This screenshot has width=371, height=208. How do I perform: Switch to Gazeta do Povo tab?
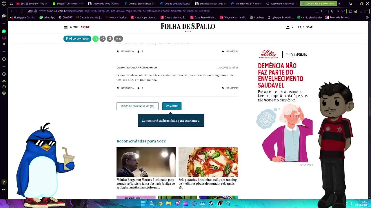104,4
